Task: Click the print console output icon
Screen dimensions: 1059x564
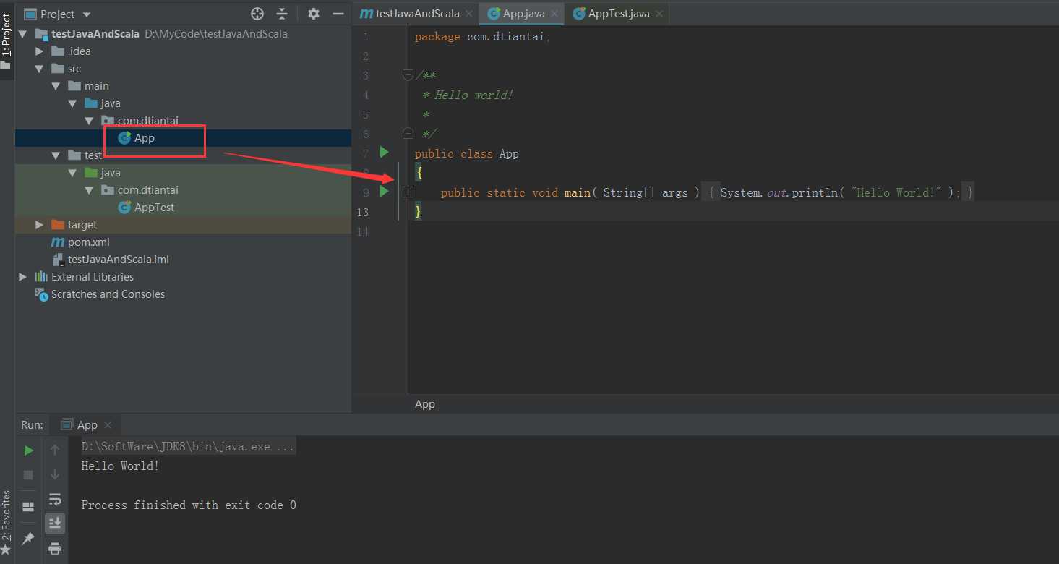Action: click(x=55, y=548)
